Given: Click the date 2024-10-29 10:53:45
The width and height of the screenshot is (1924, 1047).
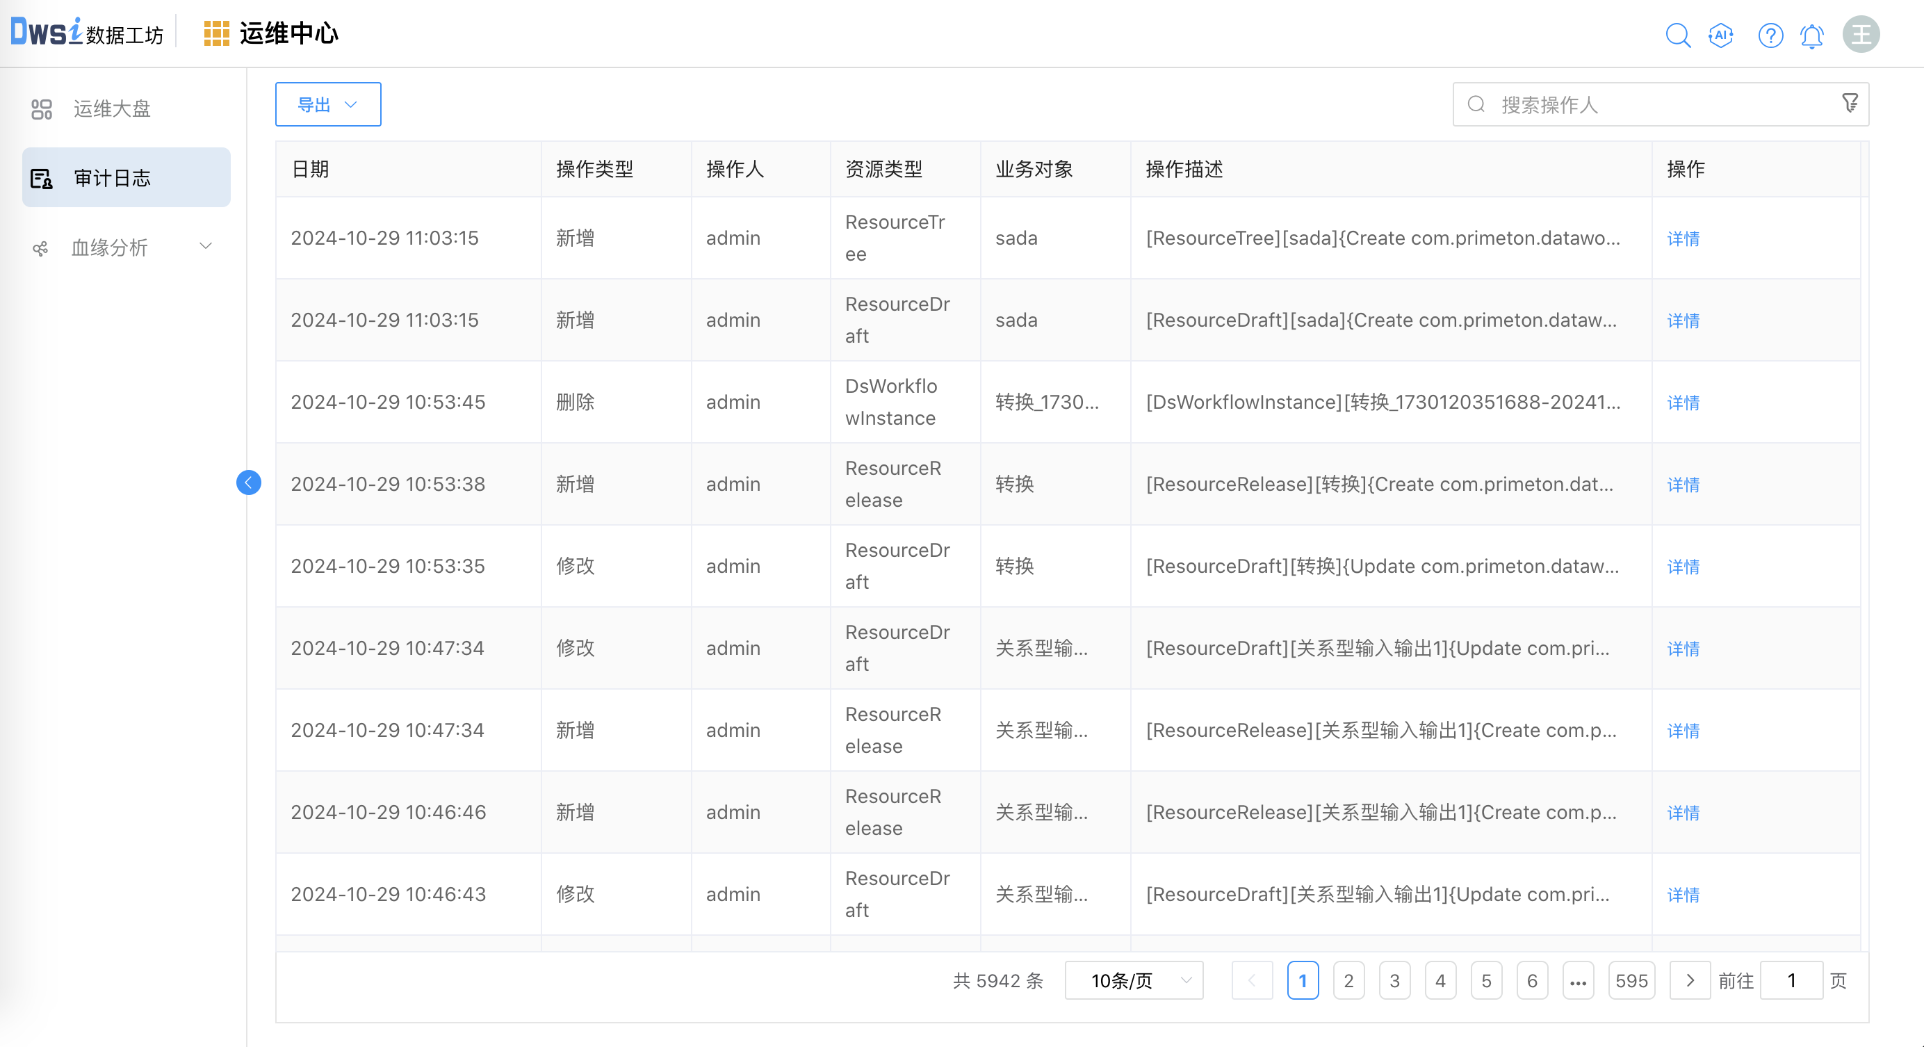Looking at the screenshot, I should coord(388,402).
